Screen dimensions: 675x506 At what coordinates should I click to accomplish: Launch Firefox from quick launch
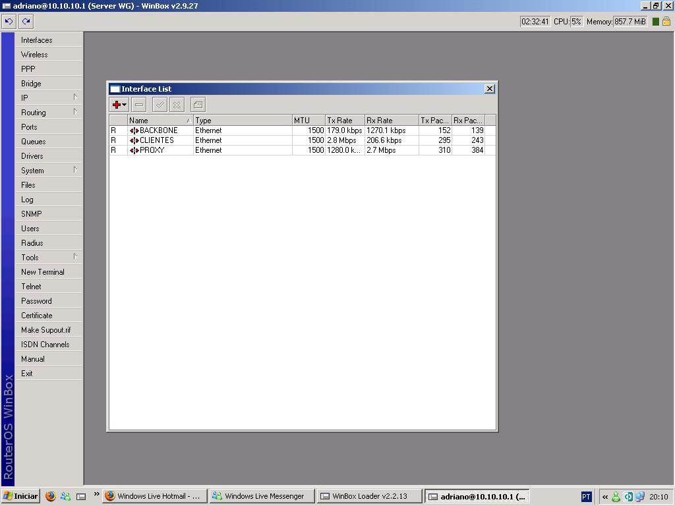tap(51, 496)
